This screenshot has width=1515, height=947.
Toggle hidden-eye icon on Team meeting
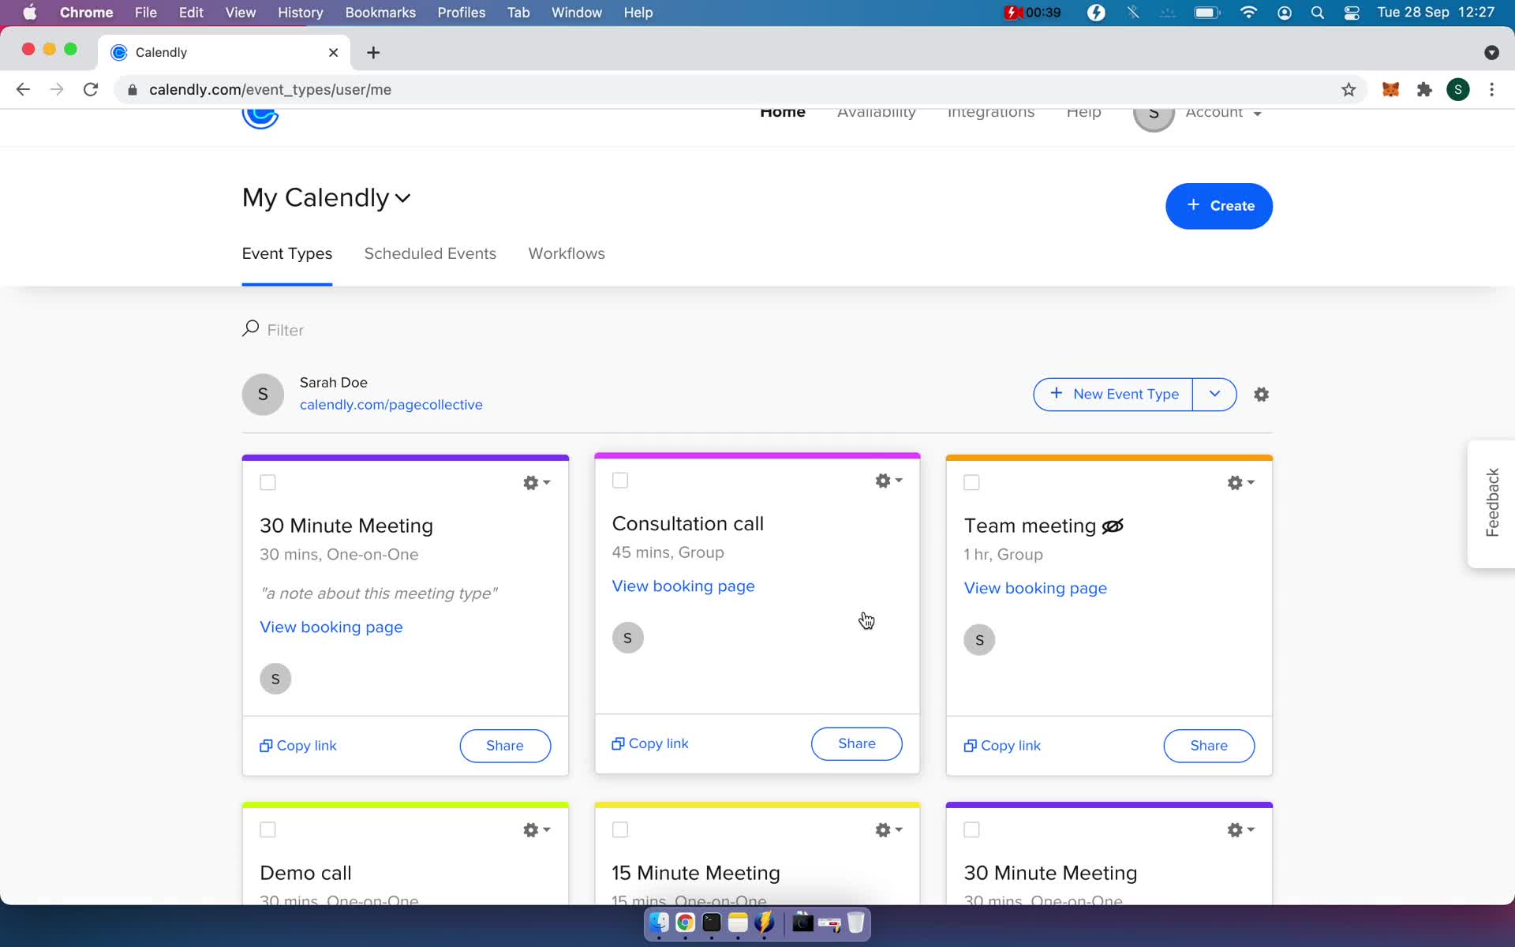pyautogui.click(x=1113, y=526)
